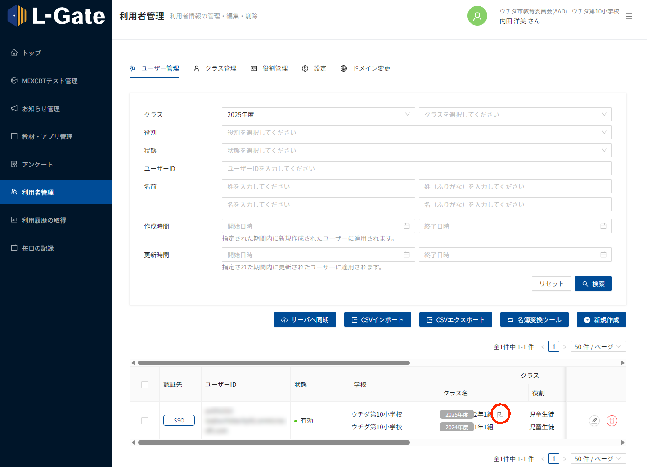Open the hamburger menu at top right
This screenshot has height=467, width=647.
[x=629, y=17]
